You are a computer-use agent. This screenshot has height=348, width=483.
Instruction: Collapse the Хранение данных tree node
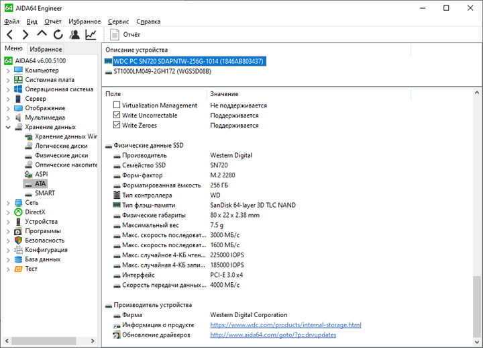(8, 127)
